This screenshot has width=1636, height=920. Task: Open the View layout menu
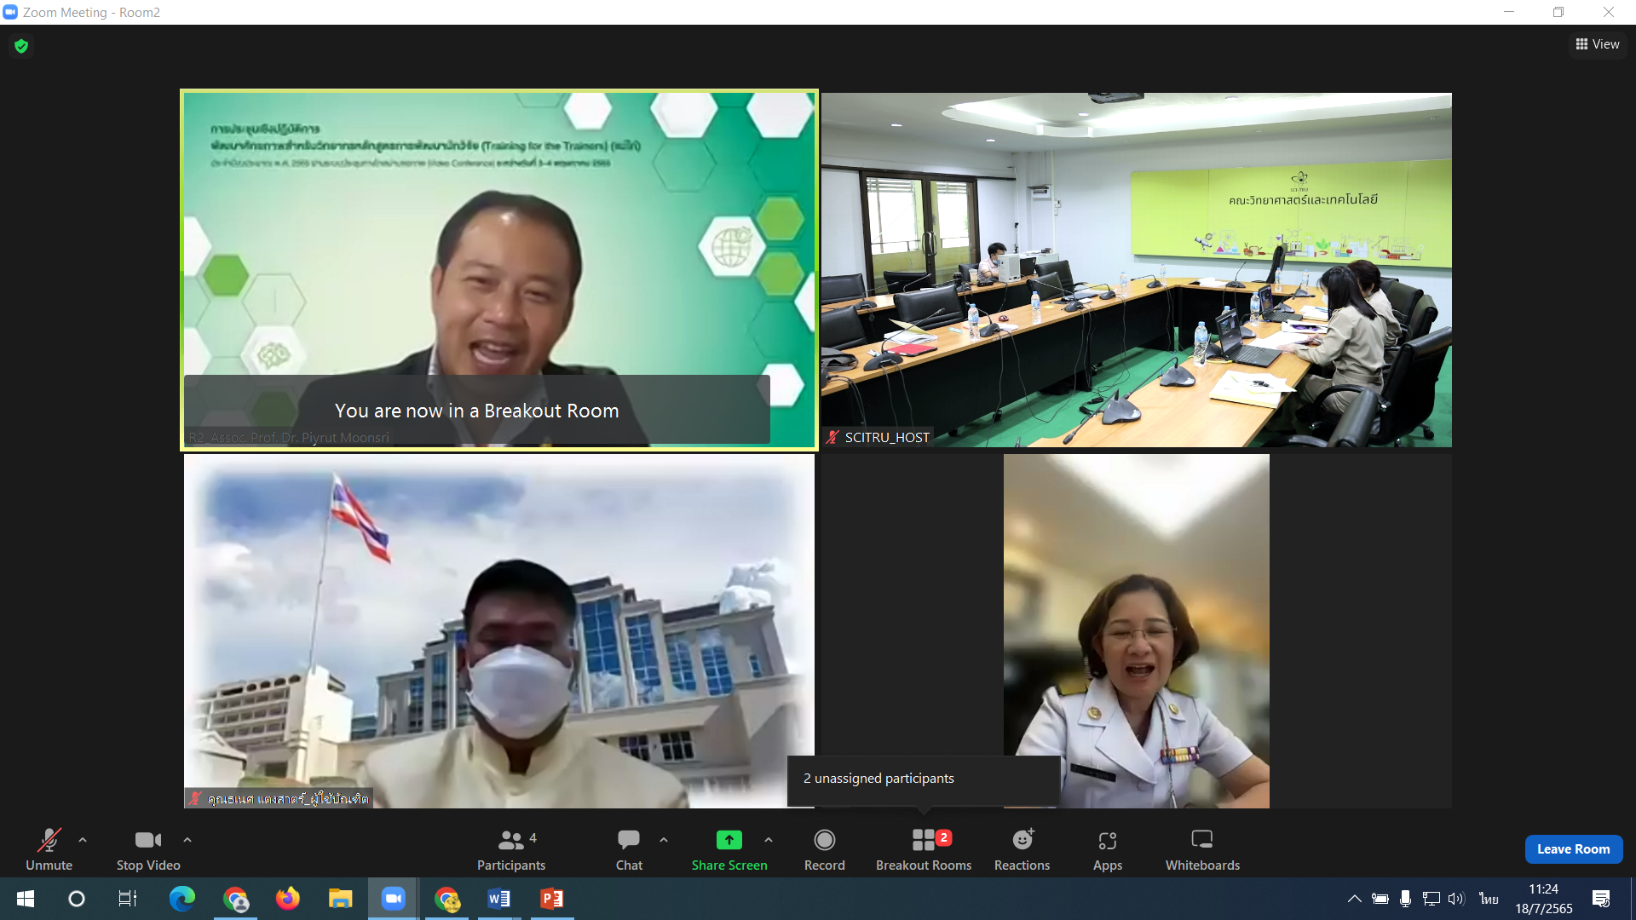1598,44
